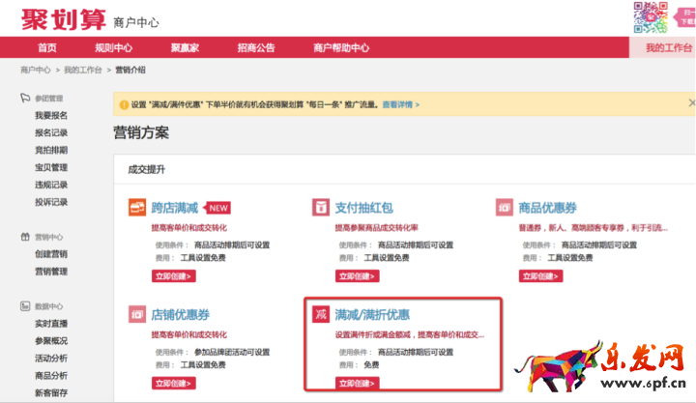Click 立即创建 under 跨店满减
The width and height of the screenshot is (696, 403).
pos(174,276)
